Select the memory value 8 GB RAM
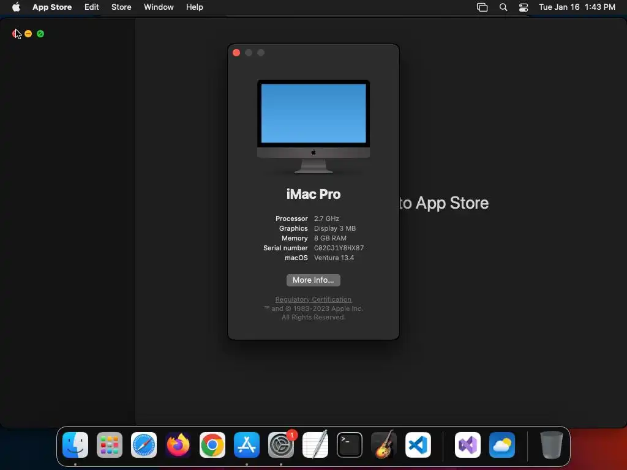Viewport: 627px width, 470px height. point(330,238)
